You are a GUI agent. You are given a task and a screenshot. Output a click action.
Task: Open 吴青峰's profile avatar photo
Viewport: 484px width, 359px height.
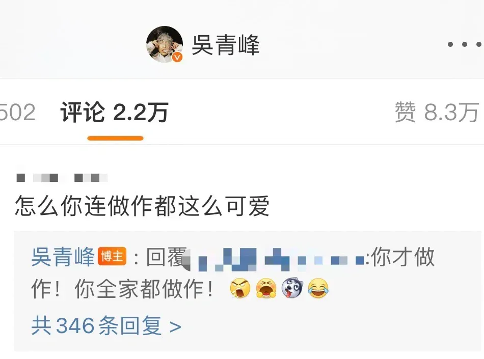164,44
